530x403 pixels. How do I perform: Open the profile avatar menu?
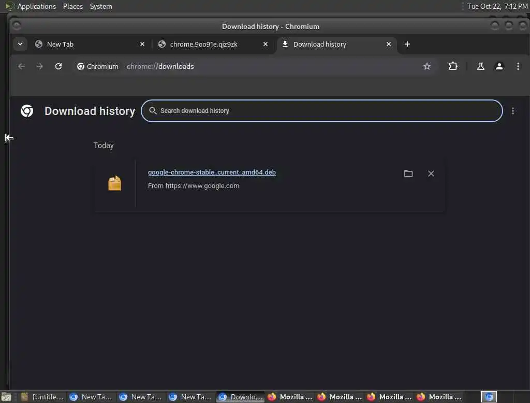point(499,66)
